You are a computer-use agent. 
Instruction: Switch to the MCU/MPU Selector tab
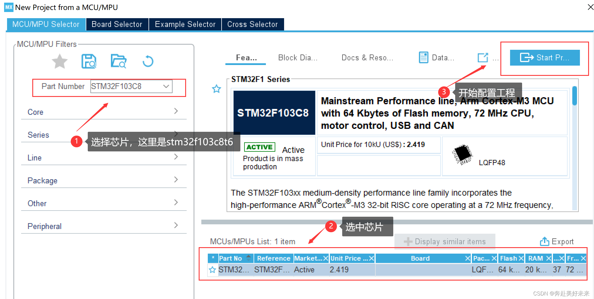pyautogui.click(x=46, y=24)
